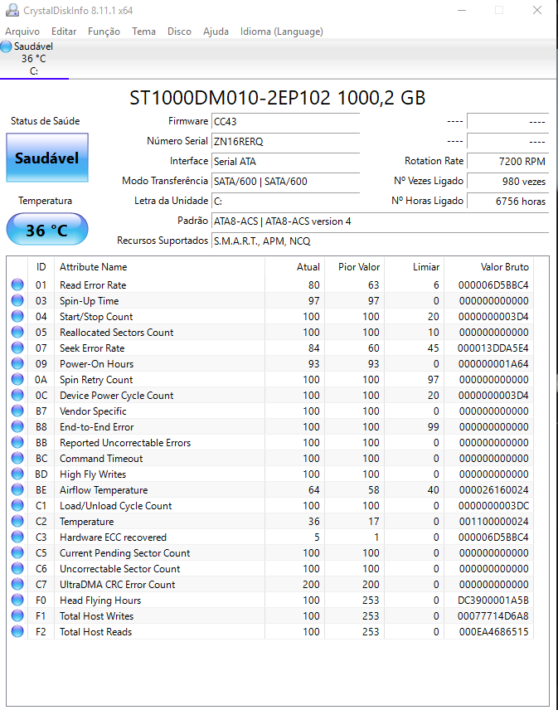Select the C: disk tab at top

pos(34,59)
